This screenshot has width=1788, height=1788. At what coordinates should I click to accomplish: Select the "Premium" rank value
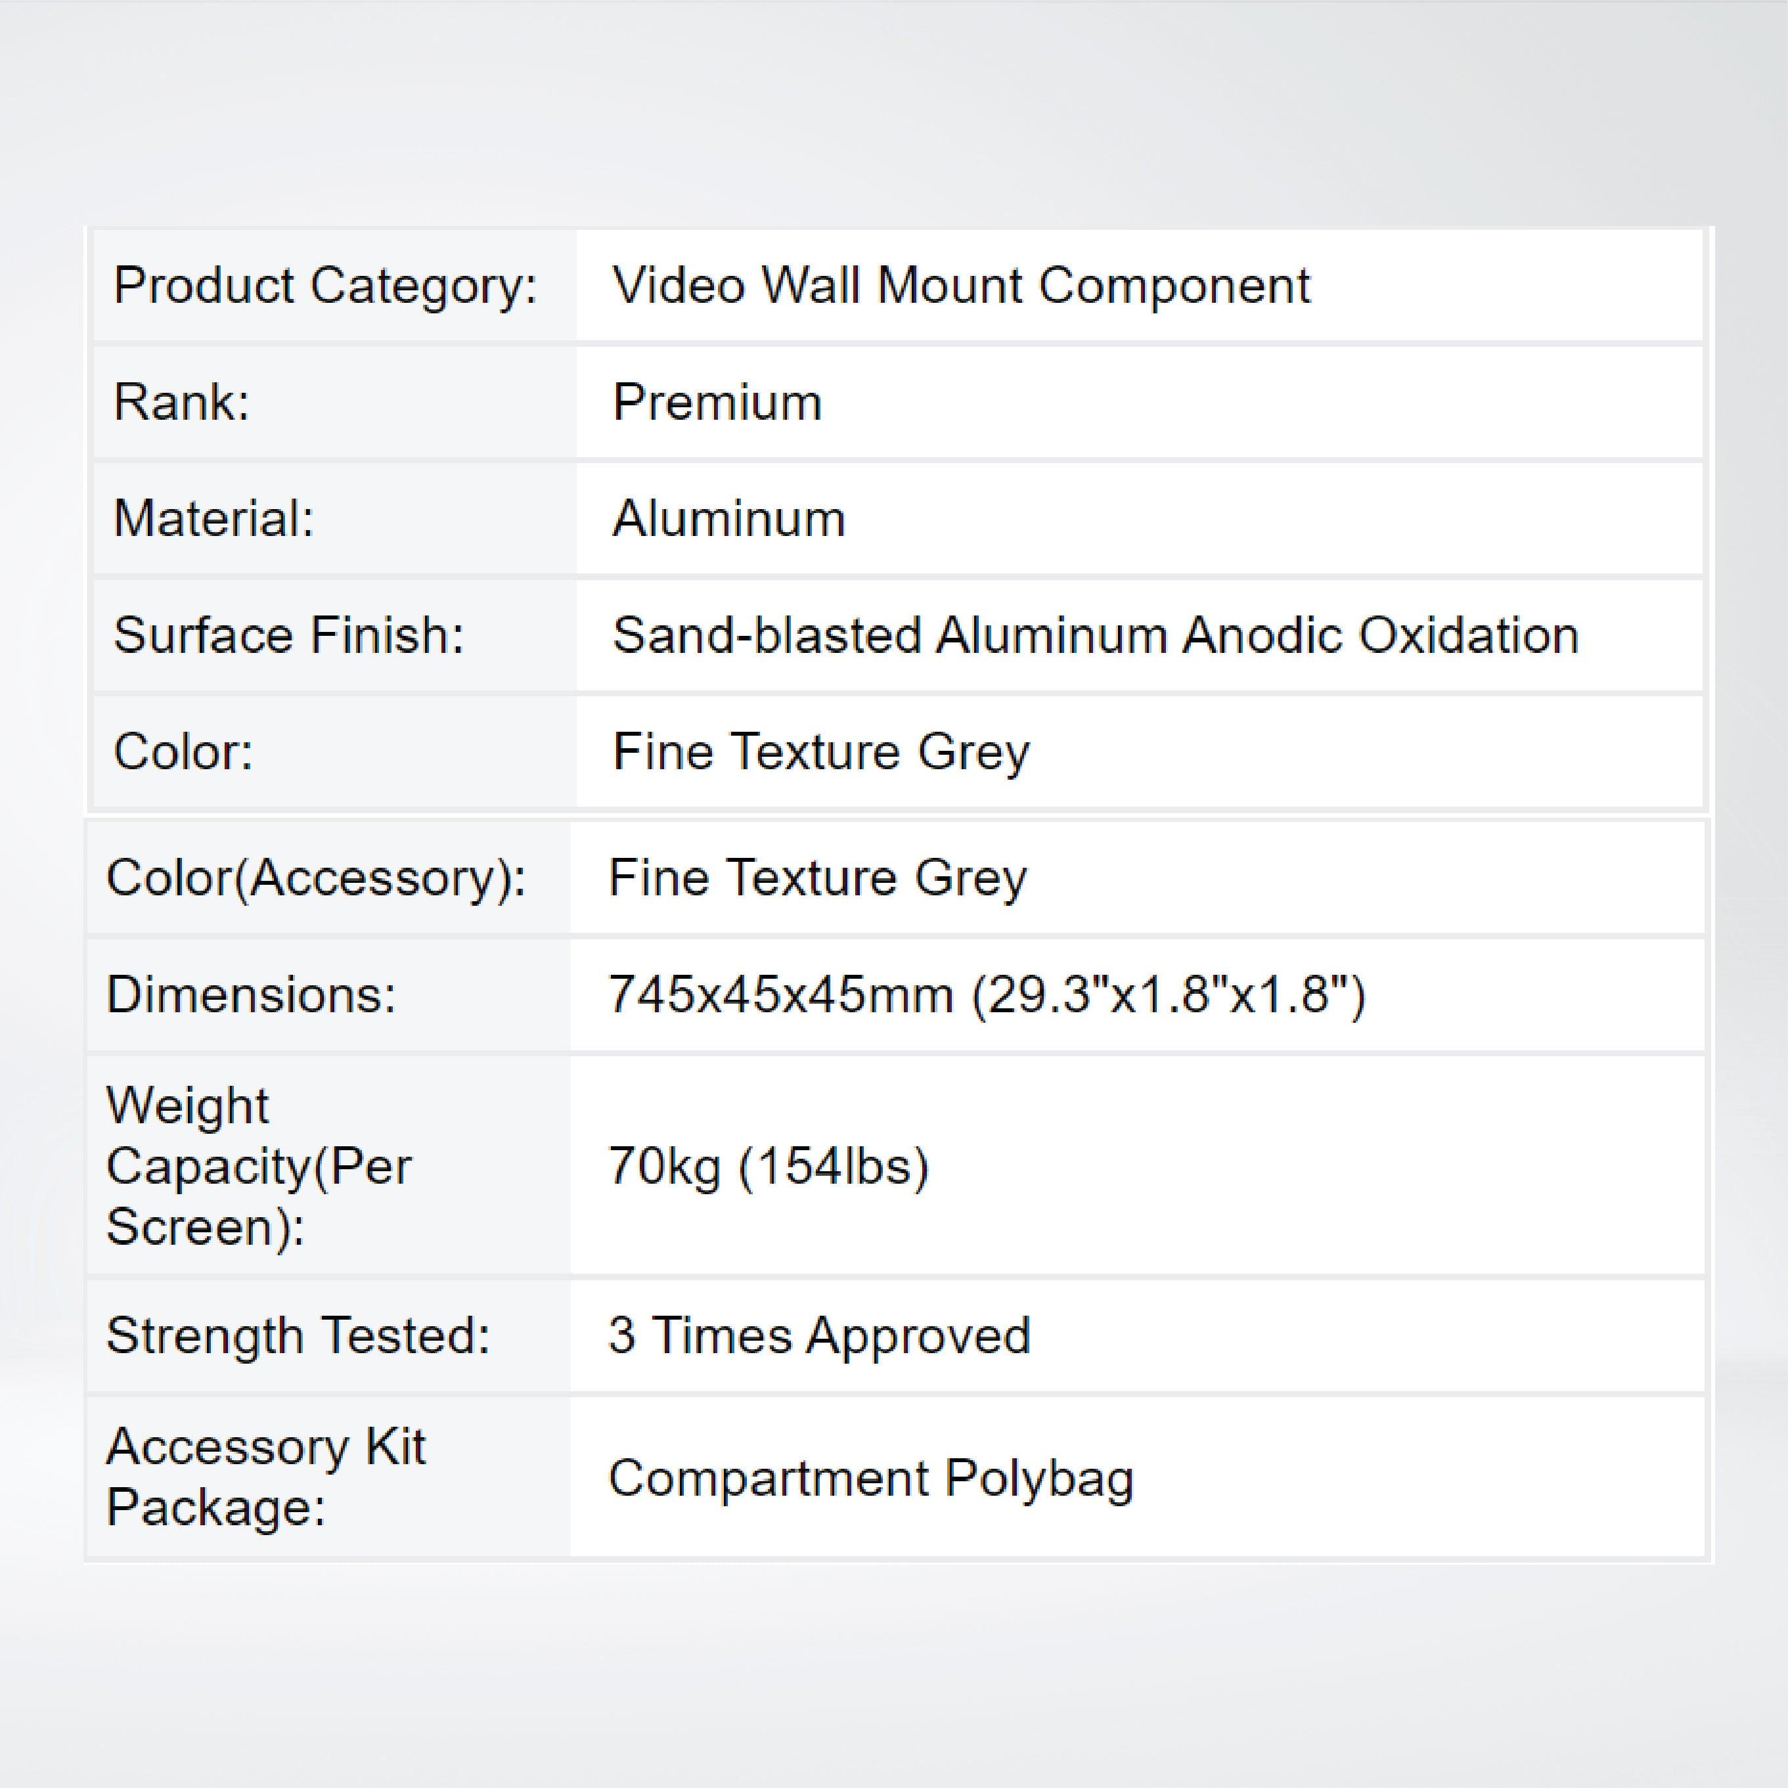click(717, 403)
